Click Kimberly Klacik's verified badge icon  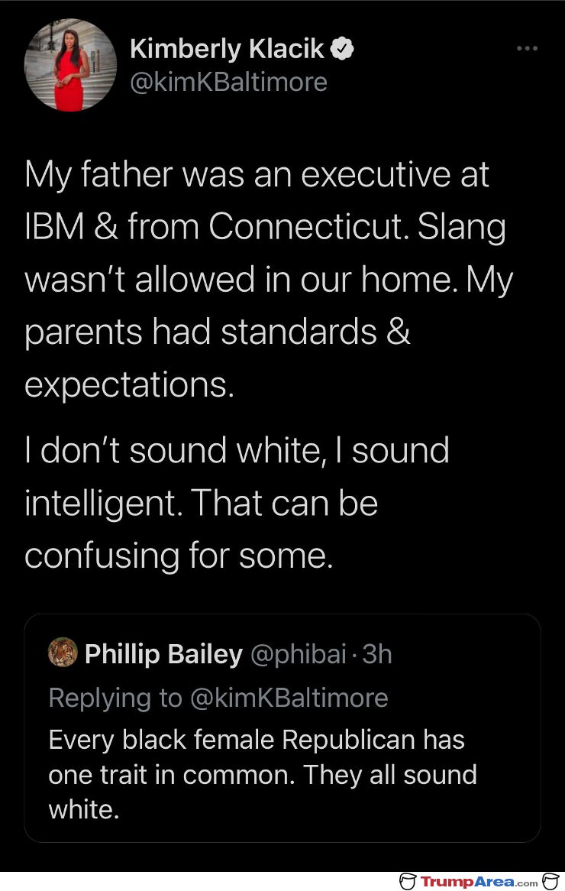(x=342, y=50)
